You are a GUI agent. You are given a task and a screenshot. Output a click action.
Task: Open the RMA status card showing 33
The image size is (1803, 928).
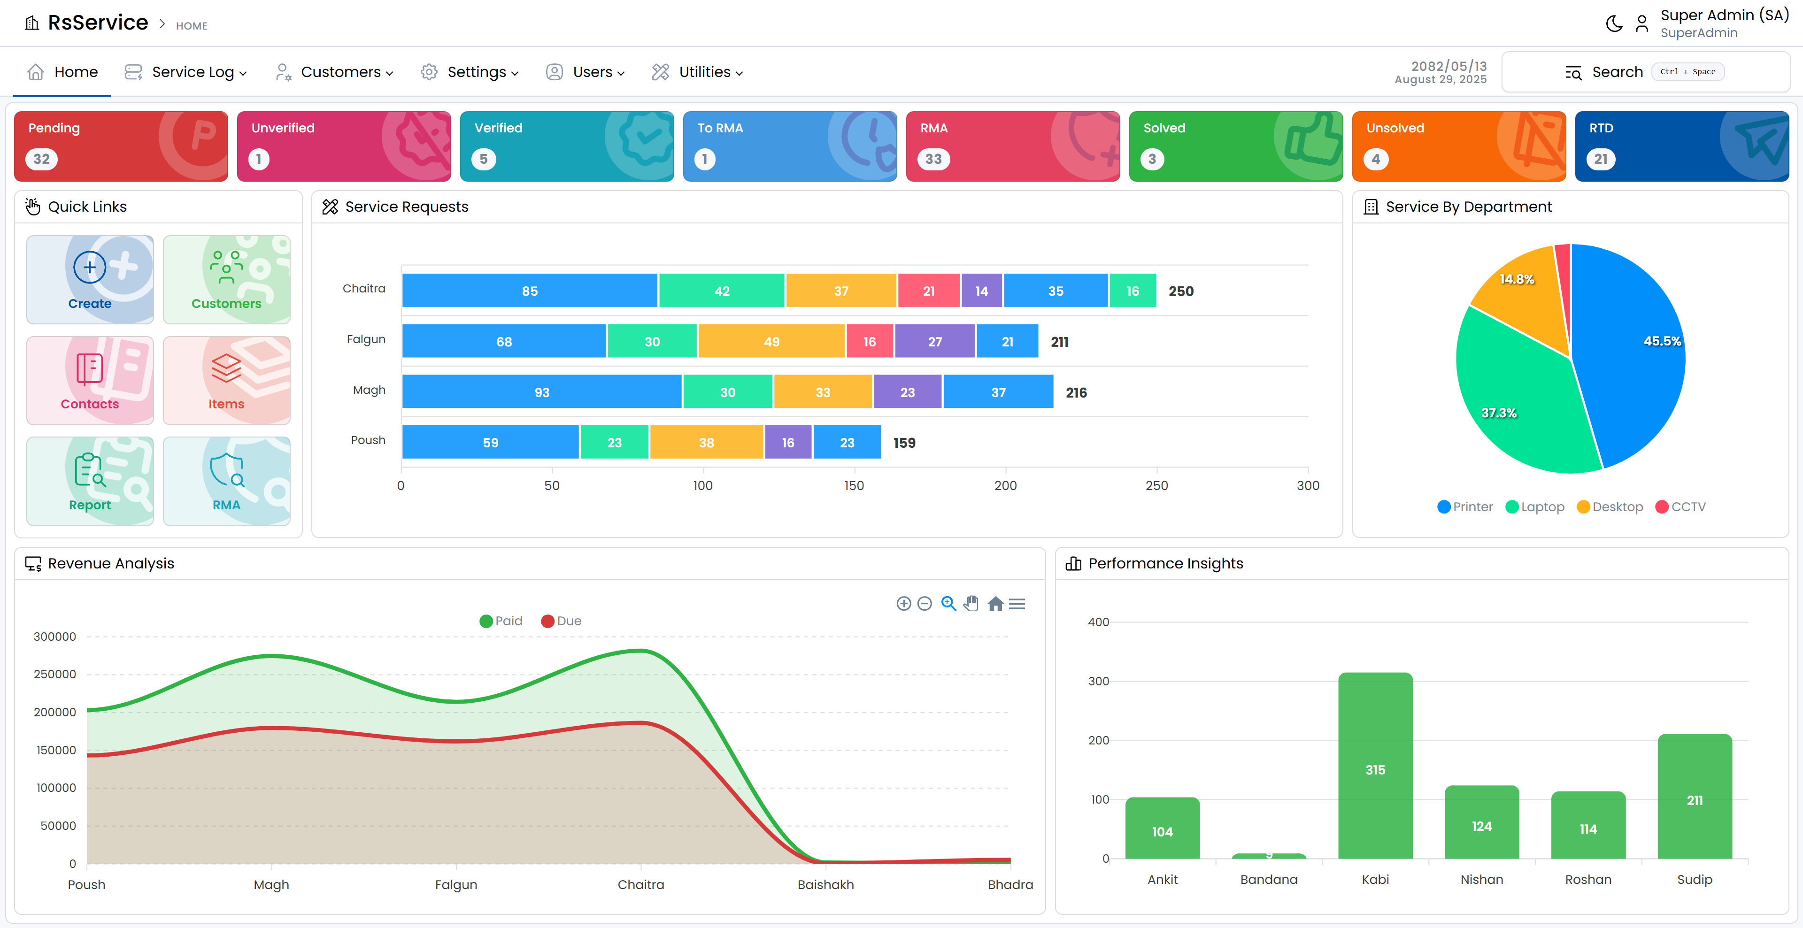tap(1013, 146)
